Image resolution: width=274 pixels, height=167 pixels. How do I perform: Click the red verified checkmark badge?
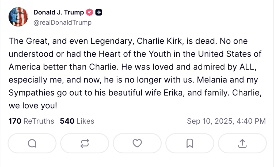tap(89, 12)
